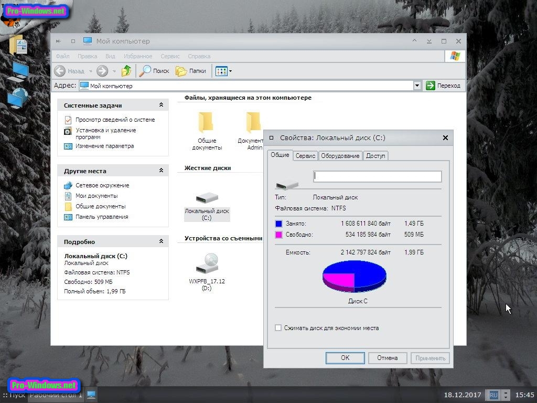This screenshot has height=403, width=537.
Task: Open the Файл menu
Action: click(x=62, y=56)
